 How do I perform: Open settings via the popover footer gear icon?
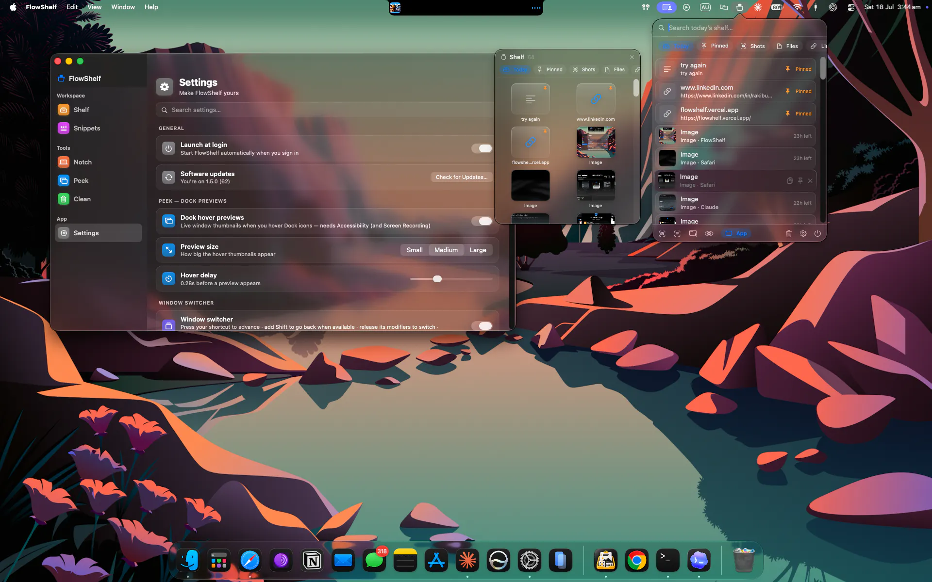click(803, 234)
